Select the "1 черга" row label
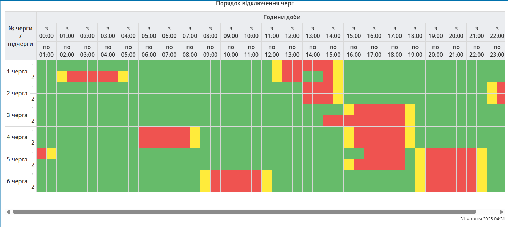 pyautogui.click(x=17, y=71)
